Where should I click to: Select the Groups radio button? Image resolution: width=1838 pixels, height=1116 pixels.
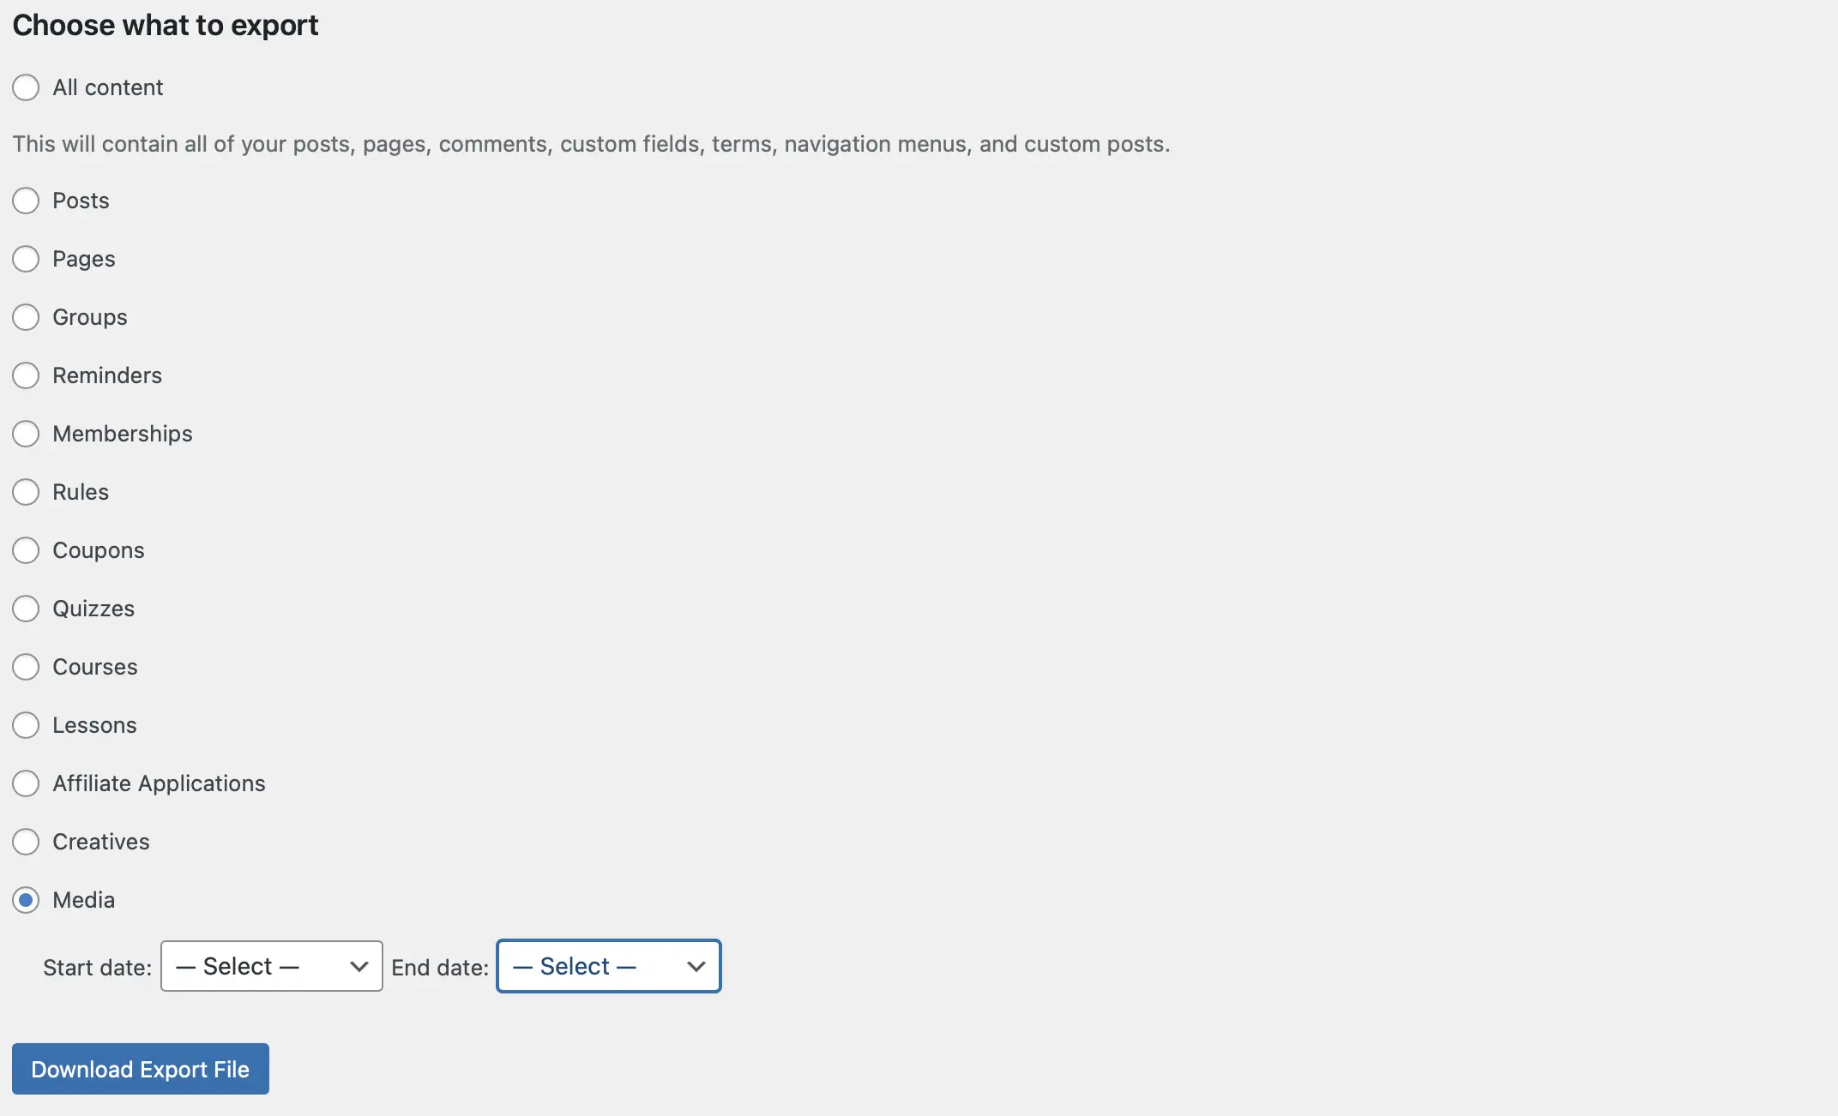pos(25,315)
